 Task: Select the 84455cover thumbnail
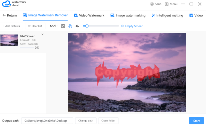click(x=9, y=40)
